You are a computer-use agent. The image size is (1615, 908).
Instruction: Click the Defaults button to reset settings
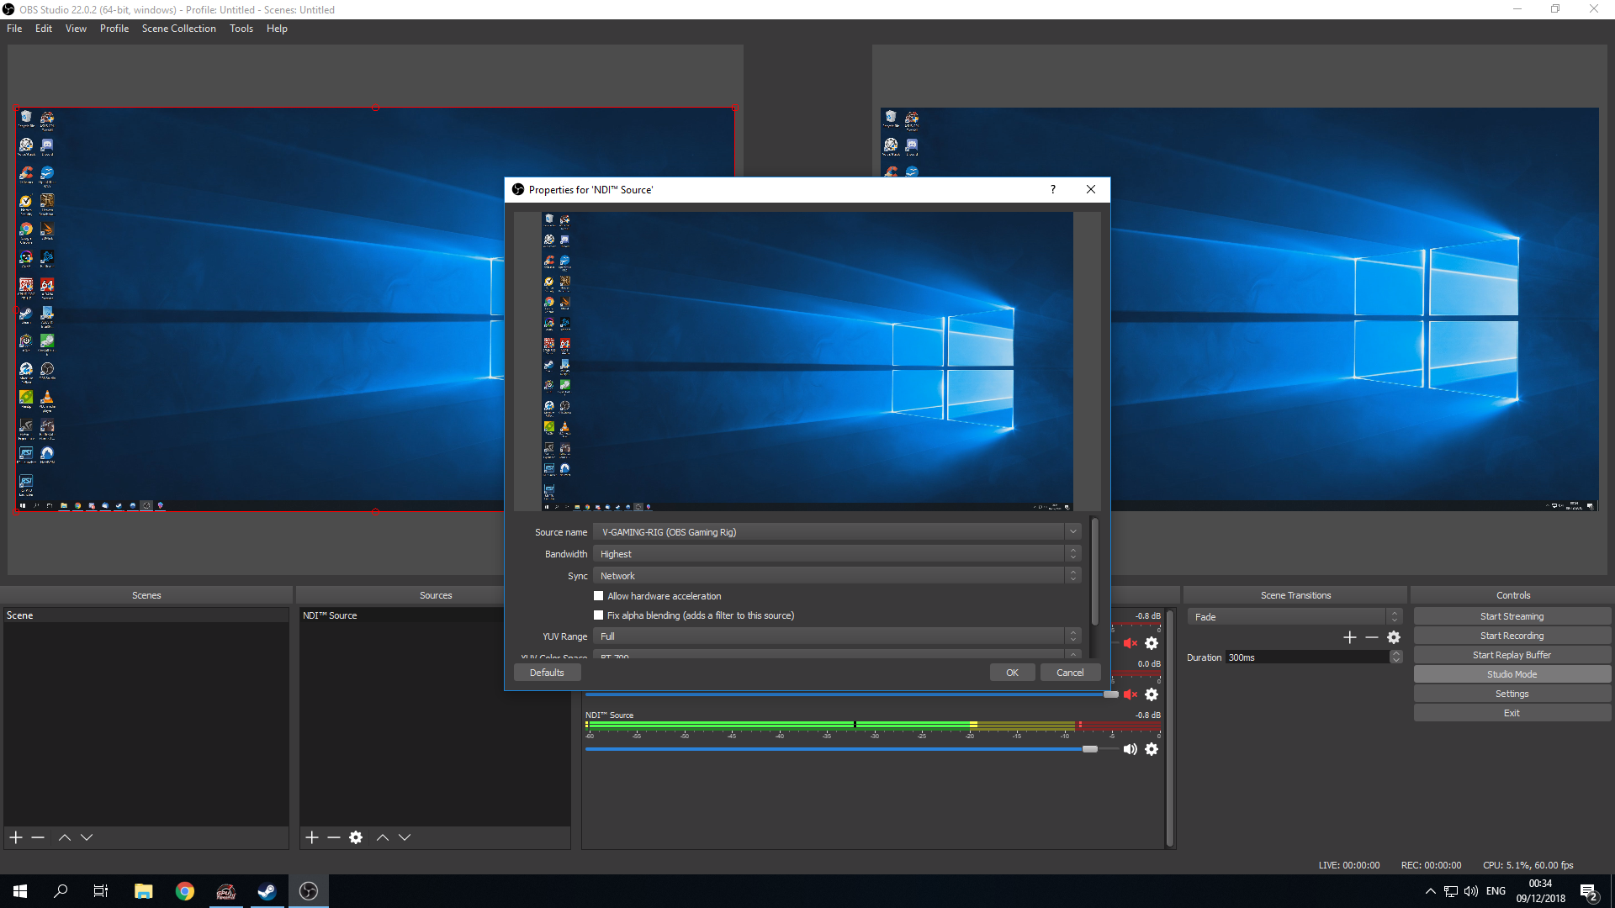coord(548,672)
